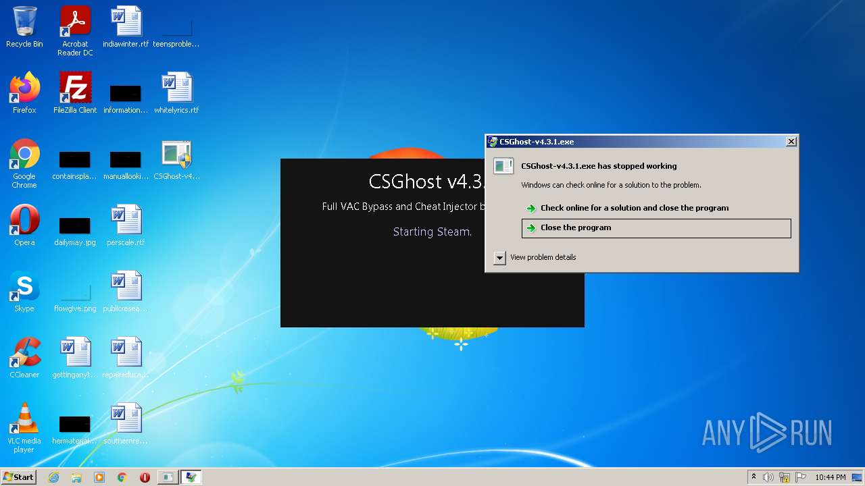The width and height of the screenshot is (865, 486).
Task: Close the CSGhost-v4.3.1.exe error dialog
Action: click(791, 142)
